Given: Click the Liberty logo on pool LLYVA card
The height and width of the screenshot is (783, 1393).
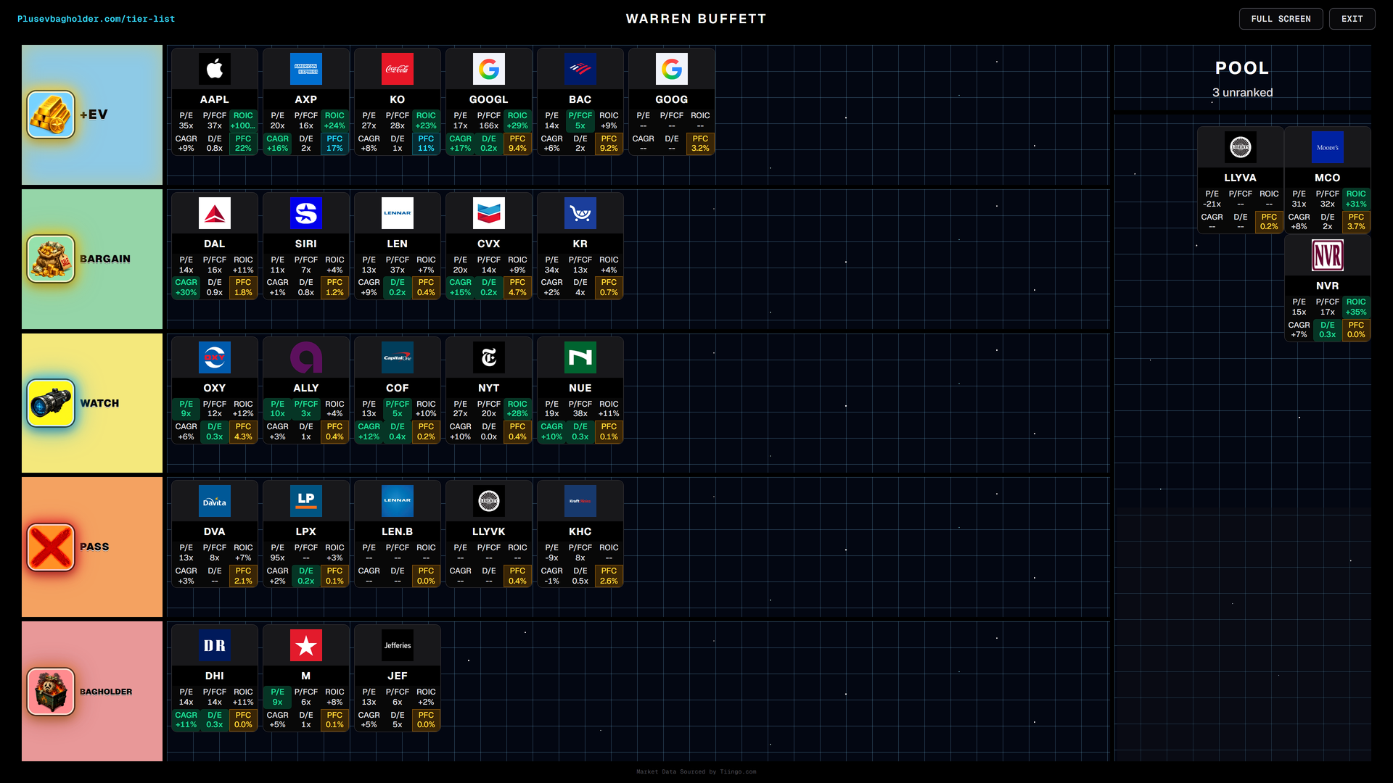Looking at the screenshot, I should (x=1241, y=147).
